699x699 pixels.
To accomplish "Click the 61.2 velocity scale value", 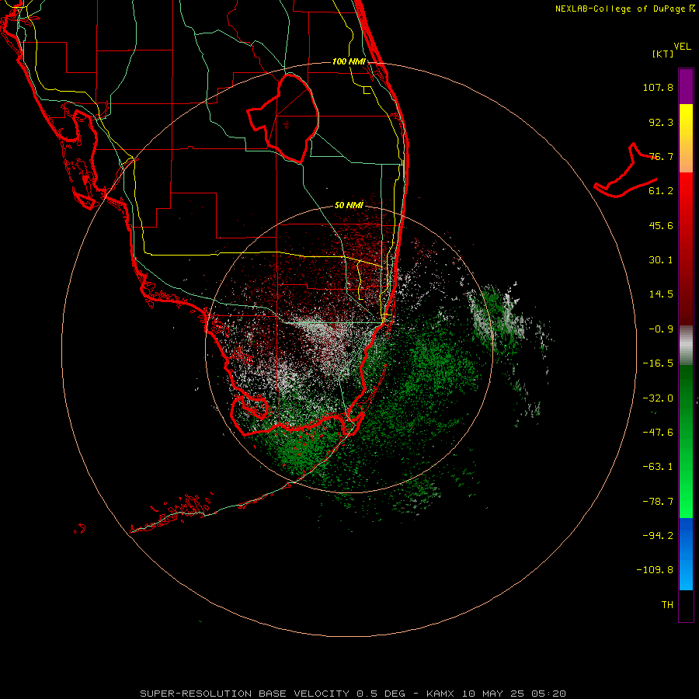I will tap(661, 191).
